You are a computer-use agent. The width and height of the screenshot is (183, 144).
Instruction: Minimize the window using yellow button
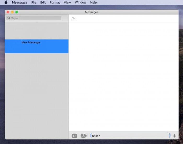click(x=12, y=12)
